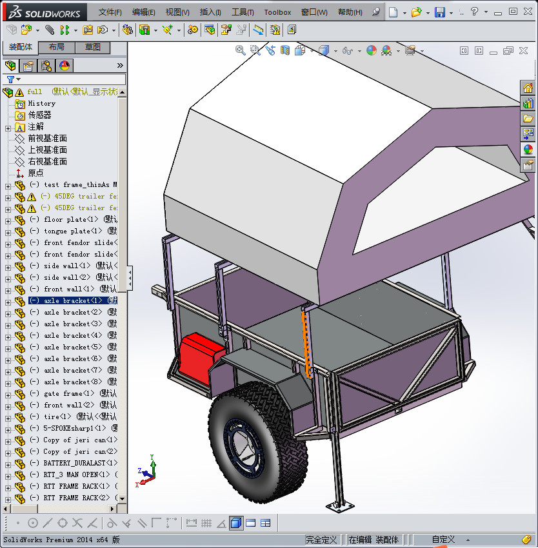
Task: Switch to the 草图 tab
Action: pyautogui.click(x=93, y=47)
